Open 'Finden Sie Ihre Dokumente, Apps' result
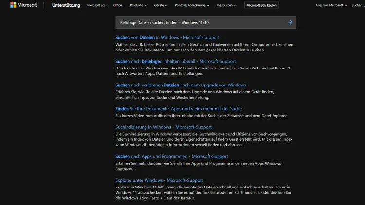The height and width of the screenshot is (205, 365). click(x=179, y=108)
